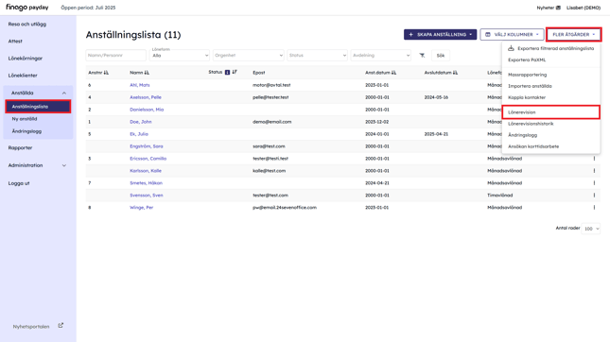
Task: Open the Status filter dropdown
Action: pyautogui.click(x=318, y=55)
